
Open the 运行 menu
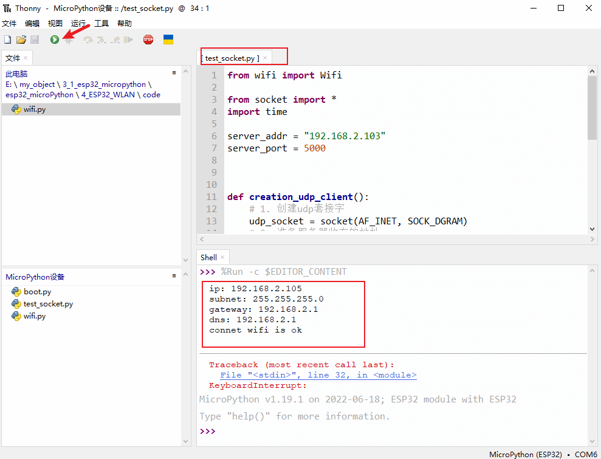(x=78, y=24)
